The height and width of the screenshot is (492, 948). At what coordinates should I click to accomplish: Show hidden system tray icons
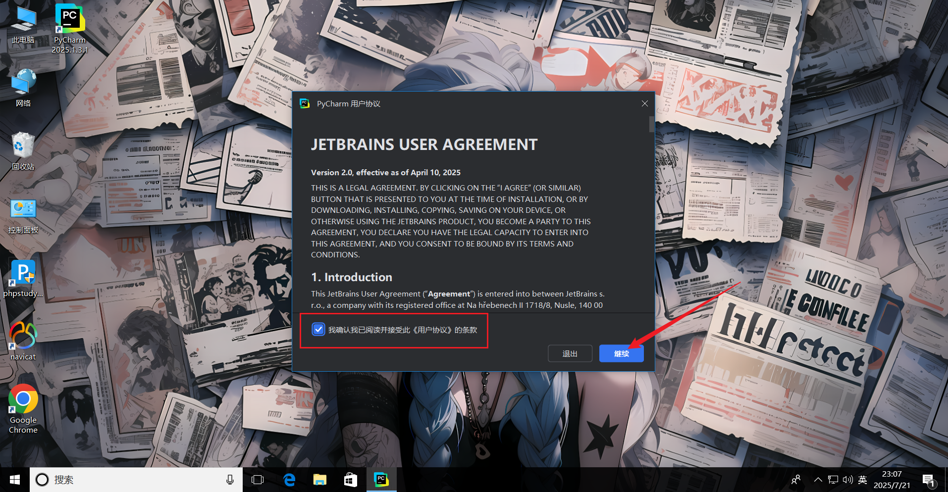point(818,480)
